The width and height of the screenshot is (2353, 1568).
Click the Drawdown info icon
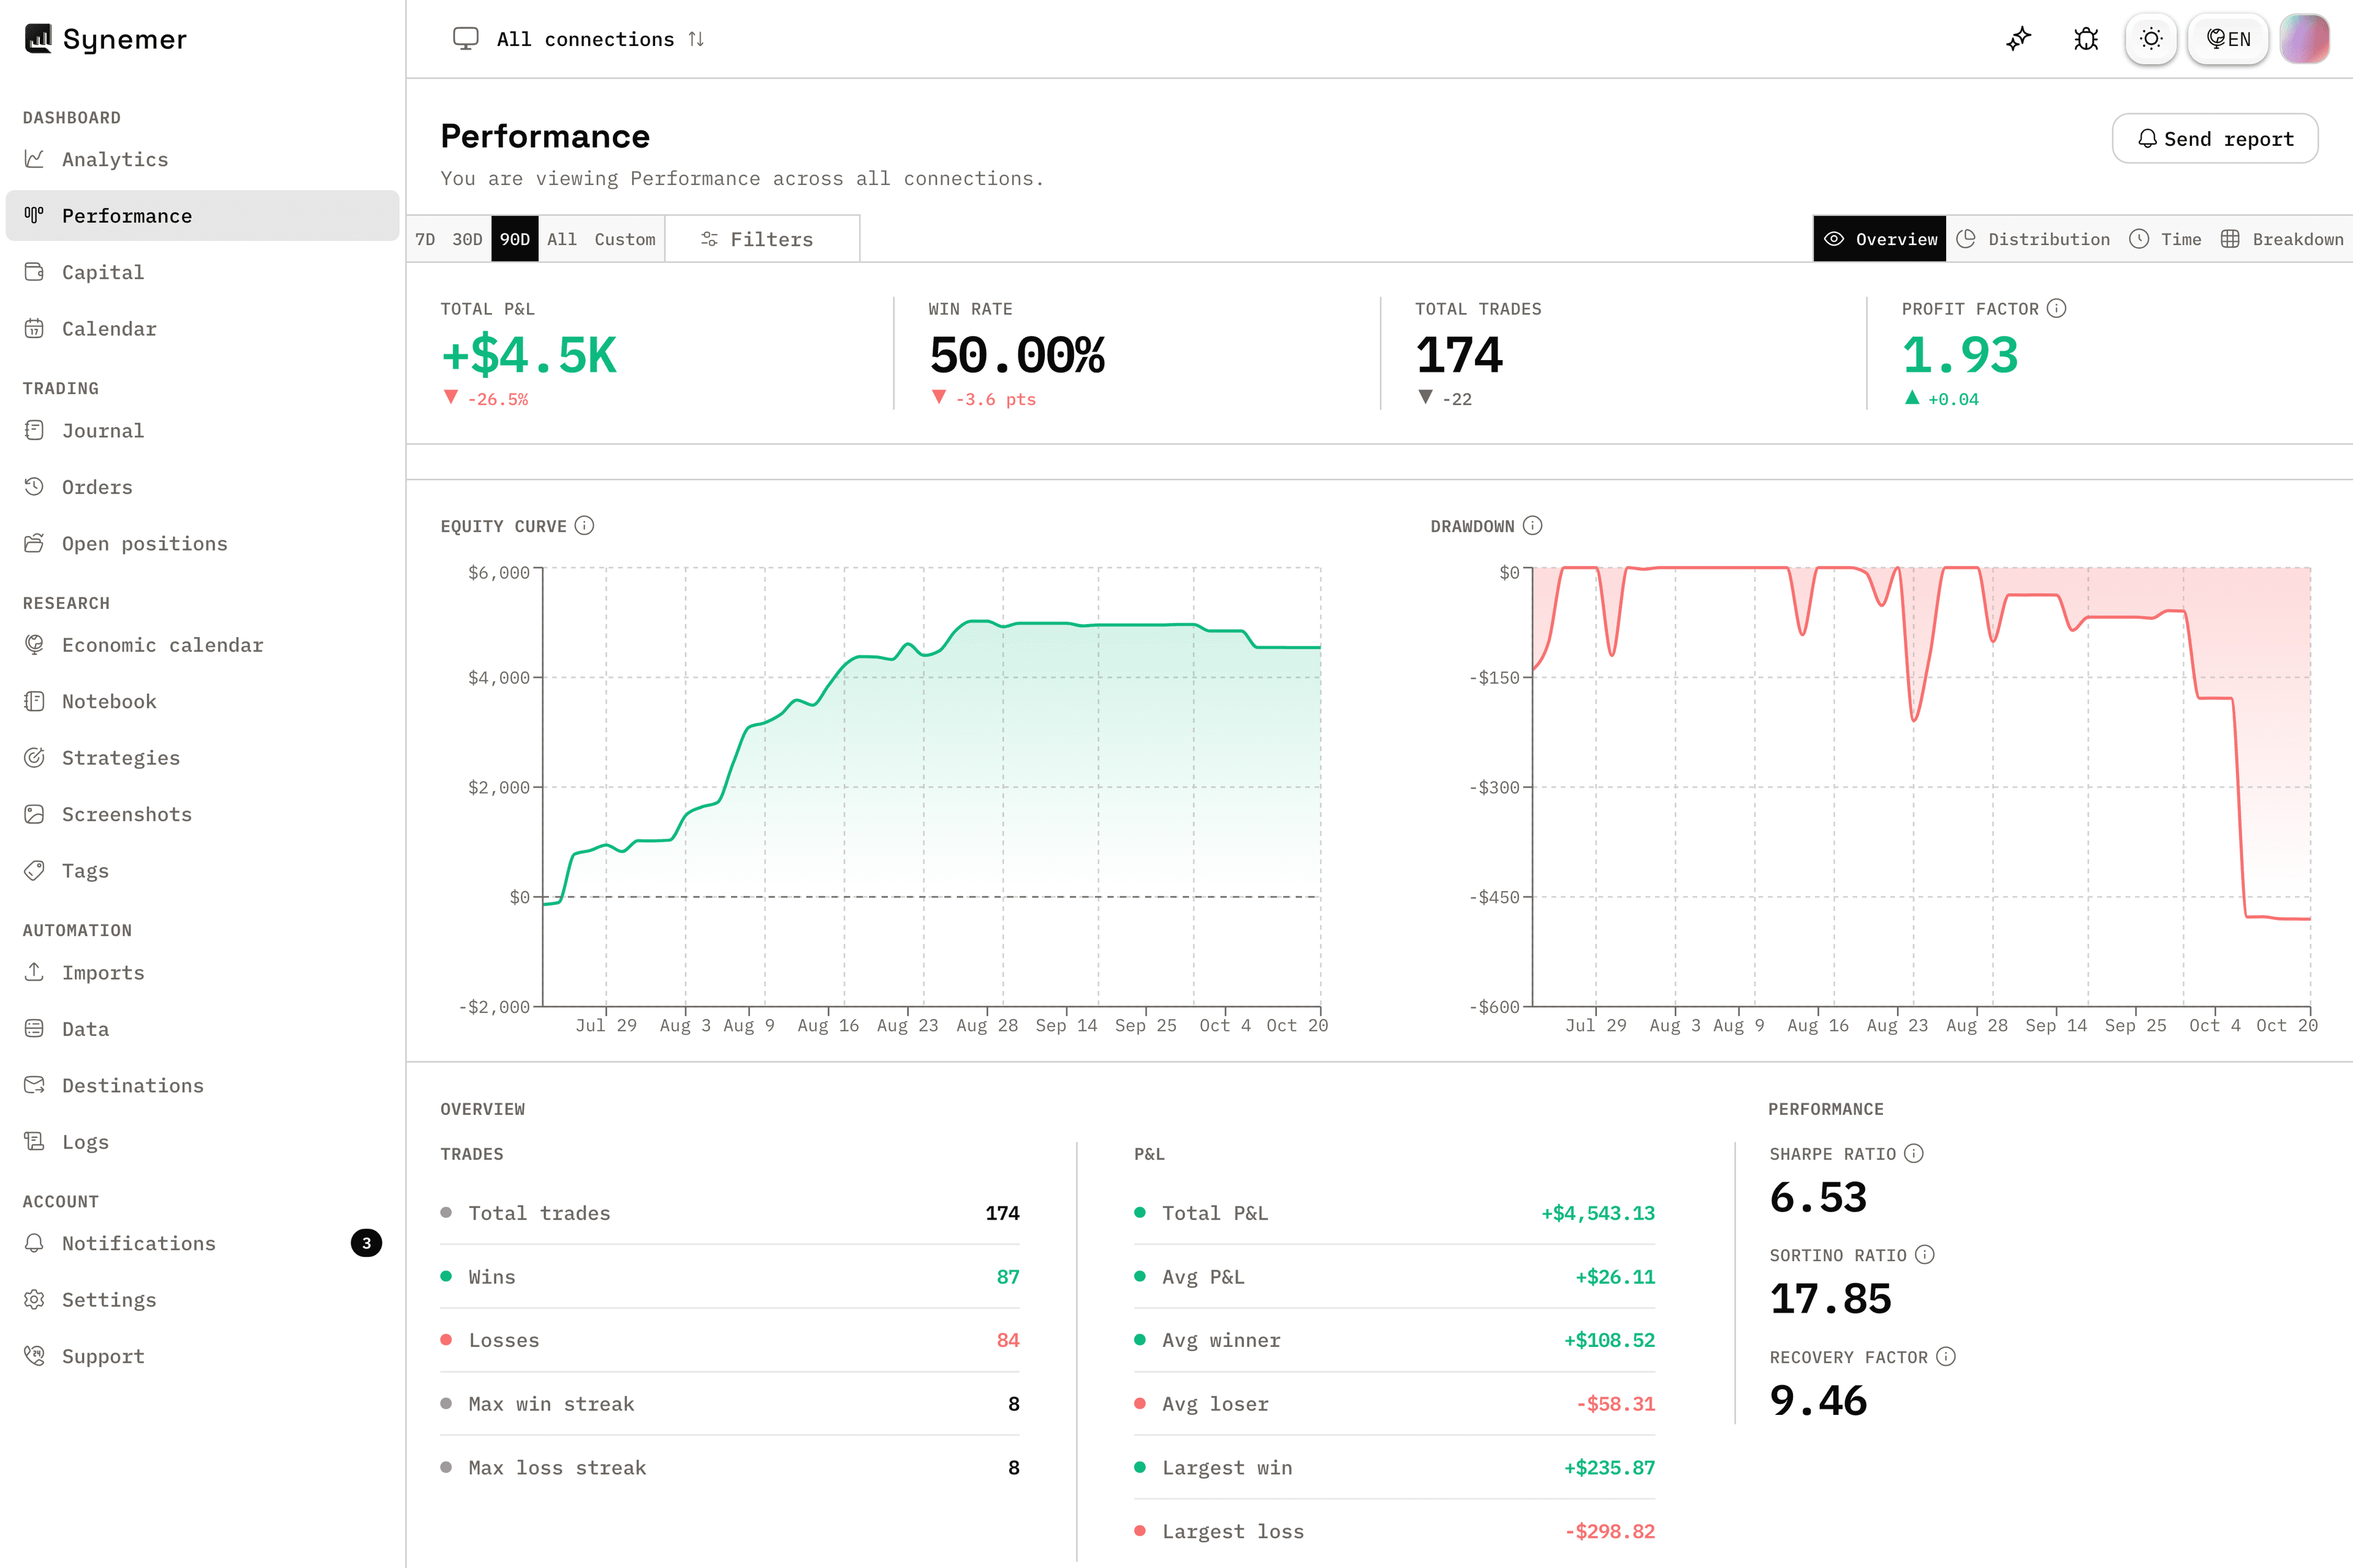point(1533,526)
